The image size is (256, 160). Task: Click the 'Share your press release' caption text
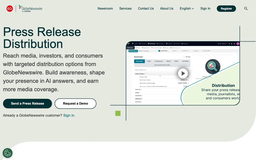[220, 94]
